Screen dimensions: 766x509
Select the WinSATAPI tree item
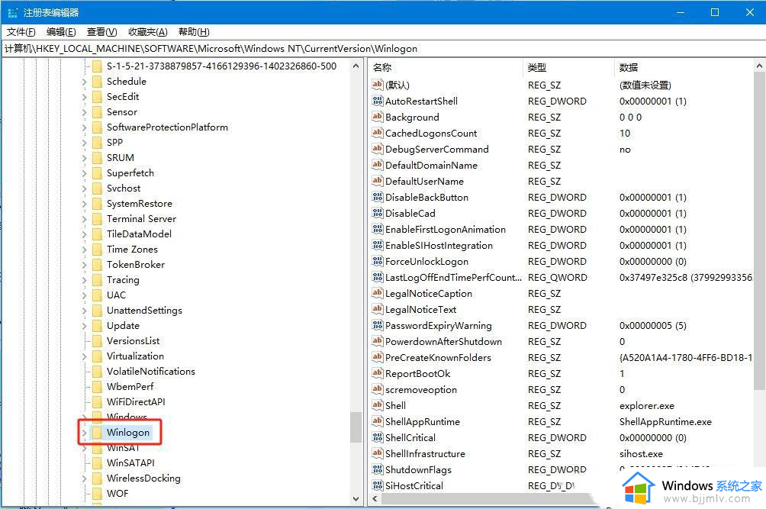click(x=130, y=462)
